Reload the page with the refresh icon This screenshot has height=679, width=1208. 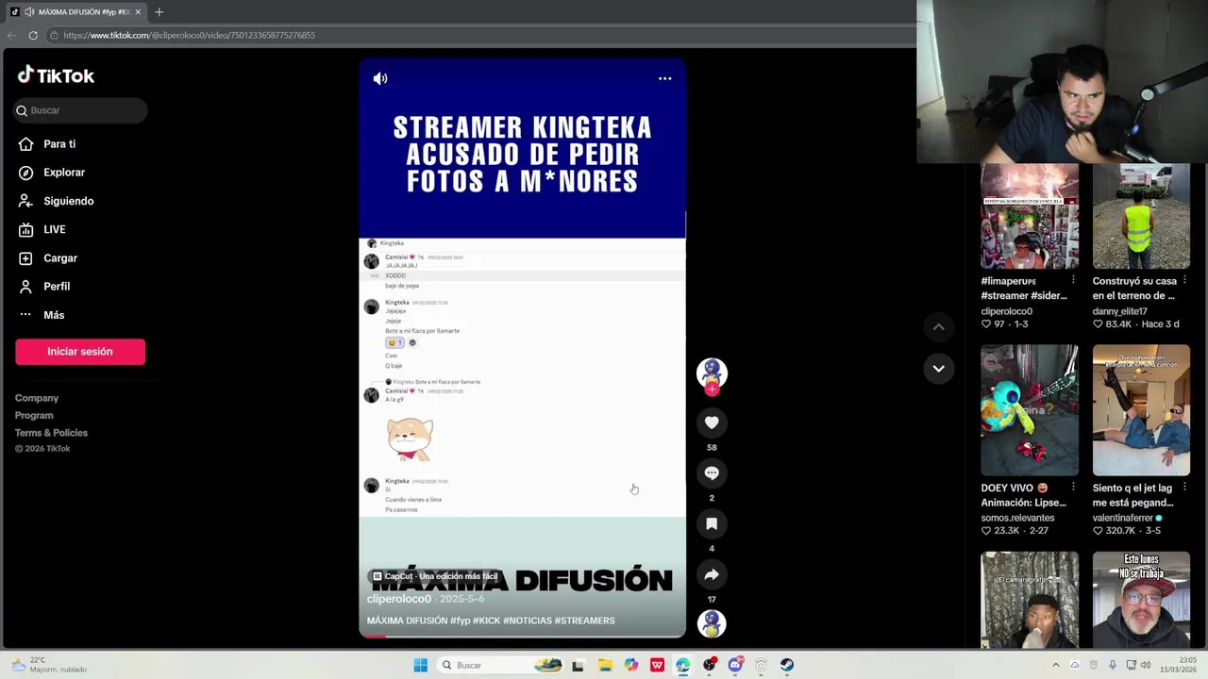pos(33,35)
